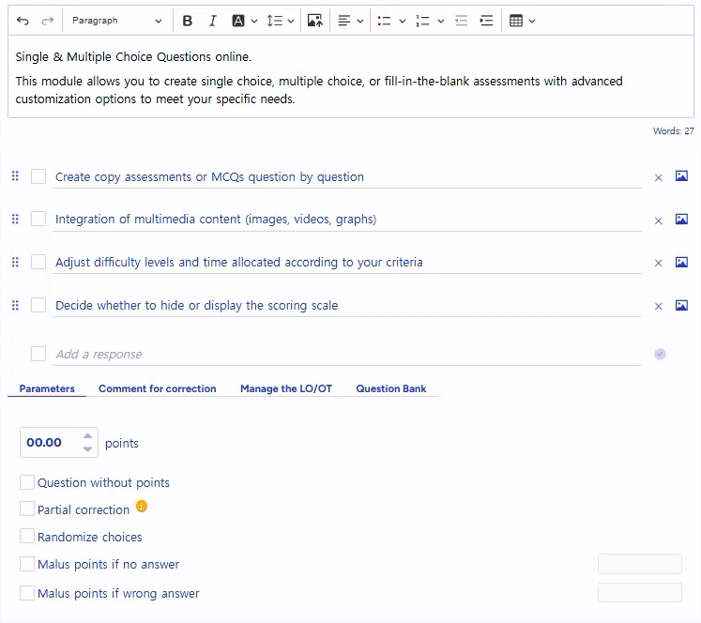
Task: Enable Randomize choices option
Action: click(x=27, y=537)
